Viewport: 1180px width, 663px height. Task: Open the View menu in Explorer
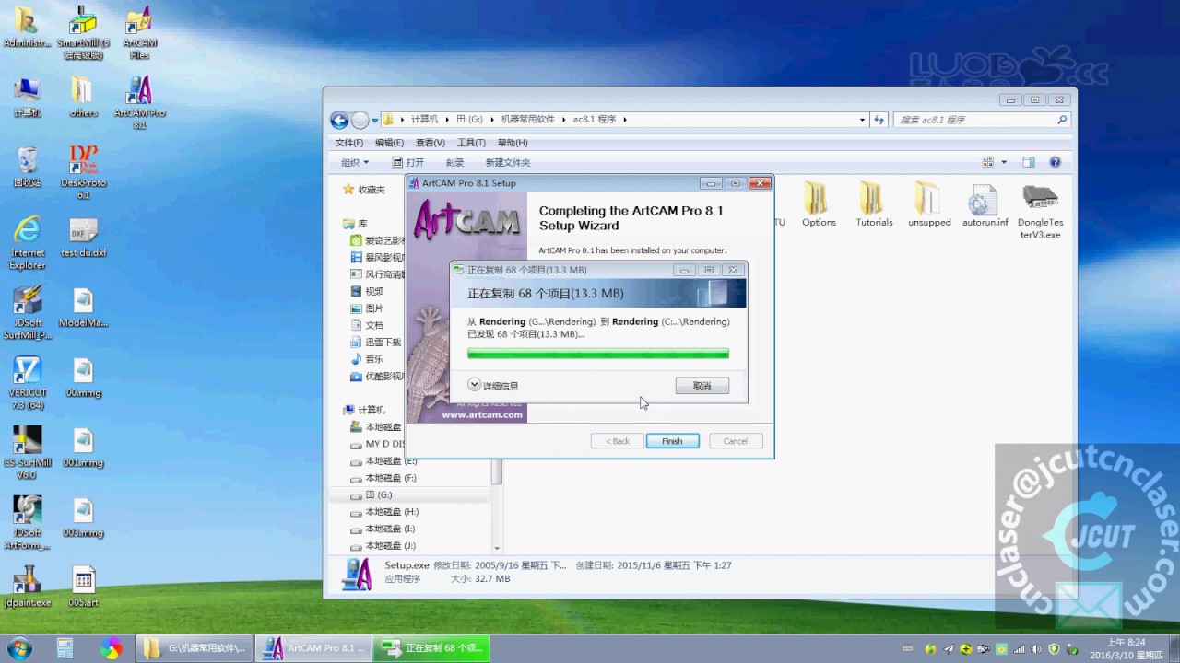430,143
